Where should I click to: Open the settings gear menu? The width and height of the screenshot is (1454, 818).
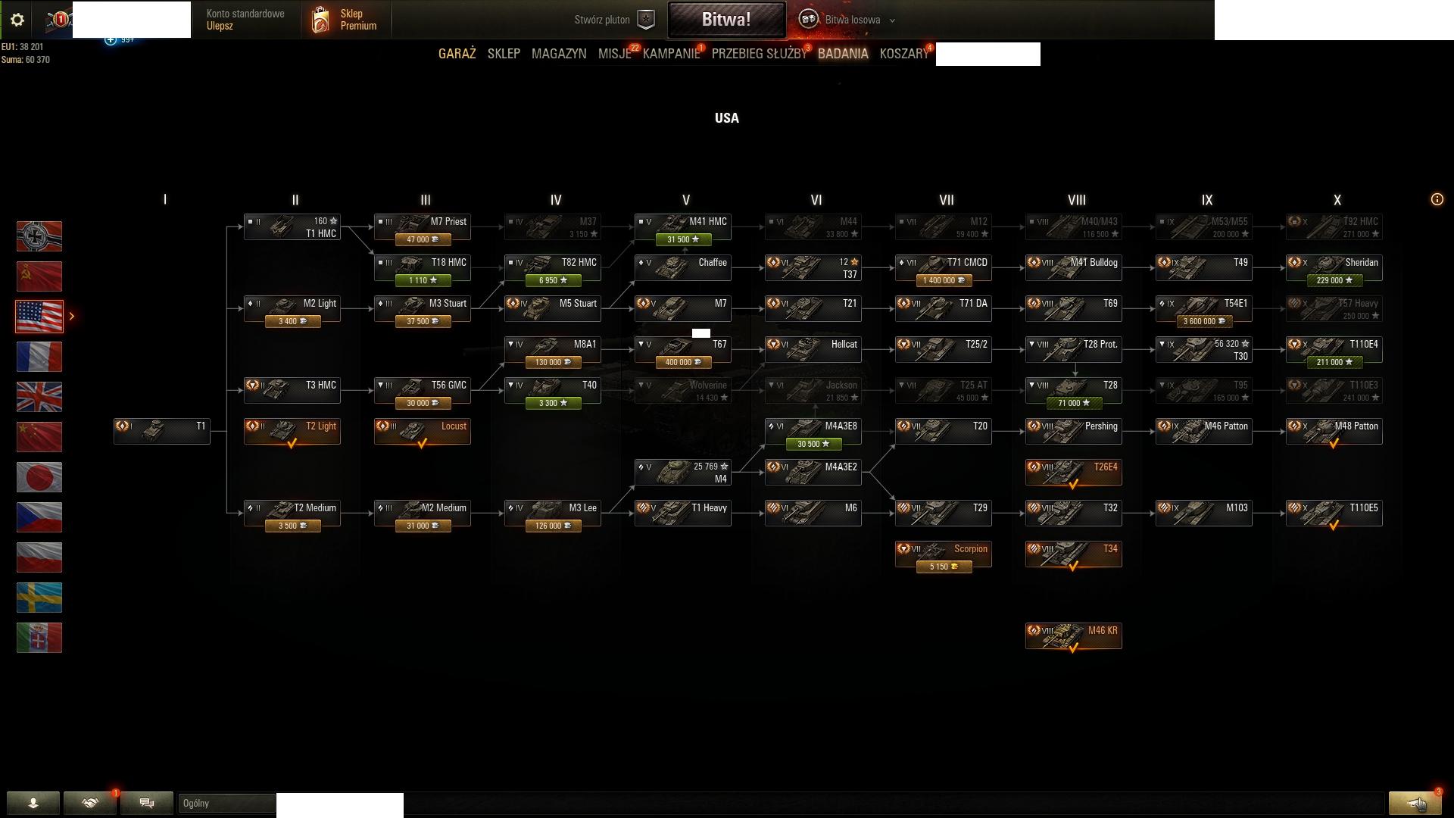[x=17, y=20]
